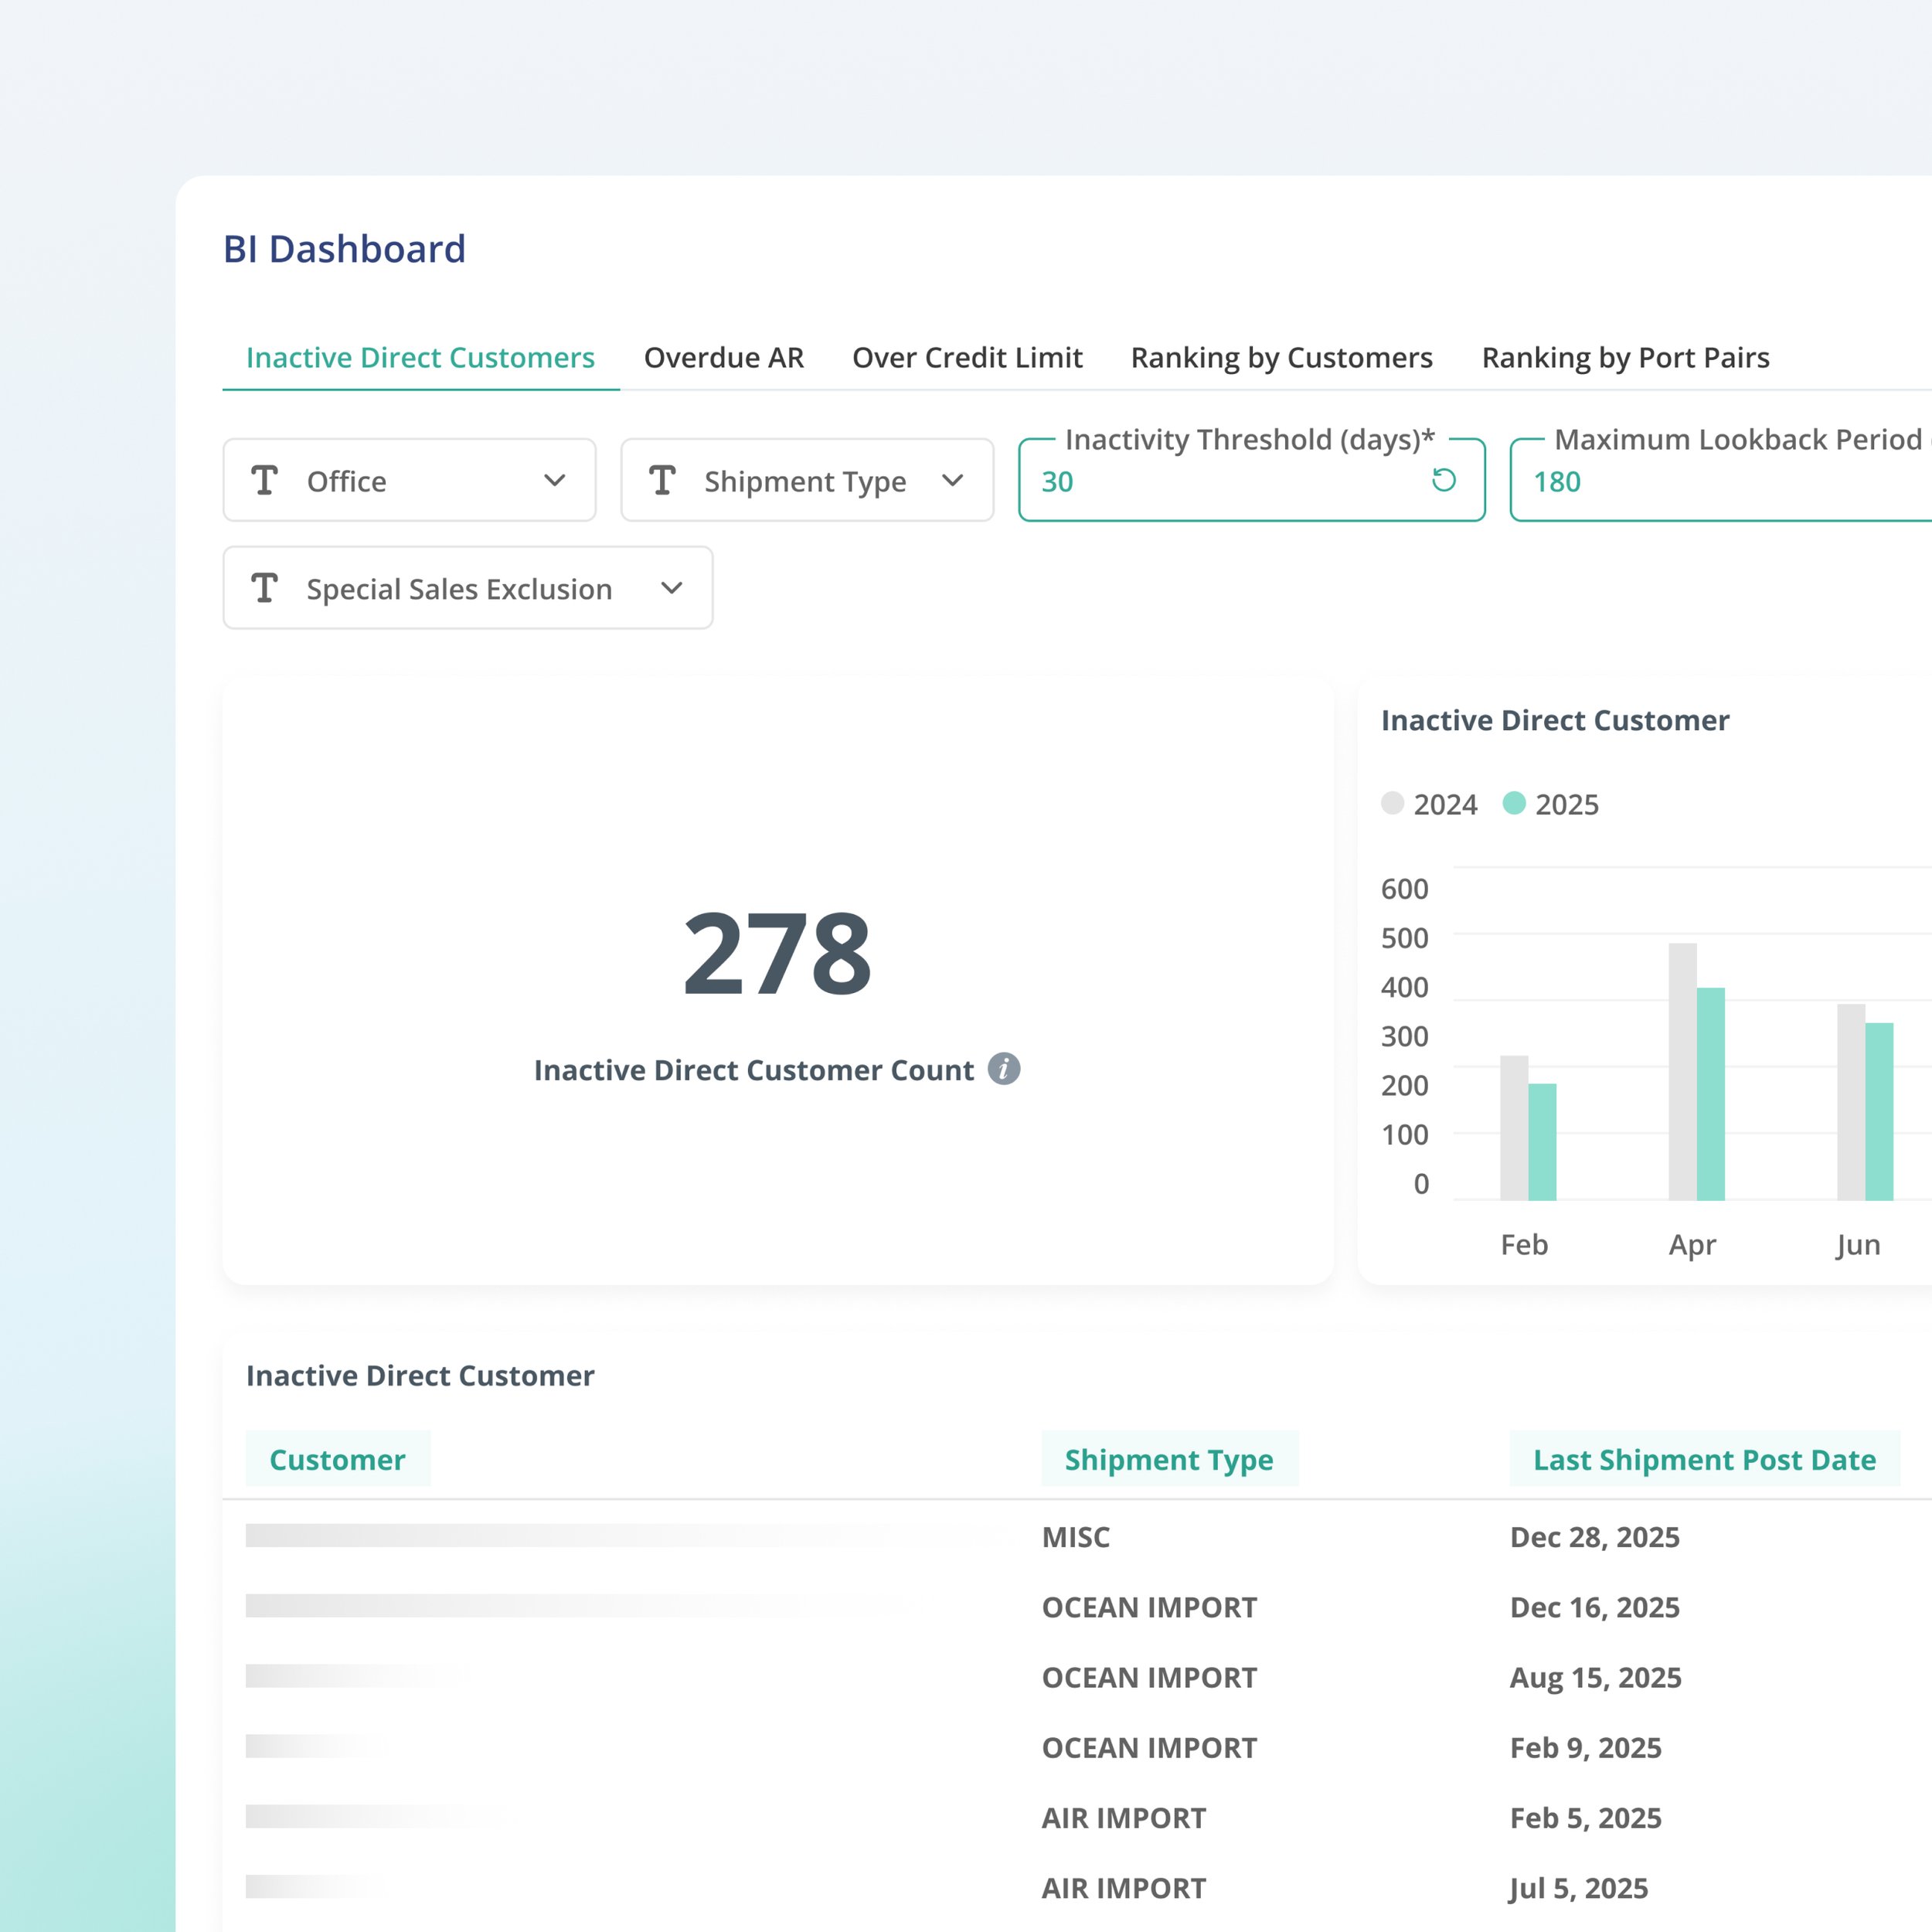The height and width of the screenshot is (1932, 1932).
Task: Expand the Shipment Type dropdown
Action: tap(954, 481)
